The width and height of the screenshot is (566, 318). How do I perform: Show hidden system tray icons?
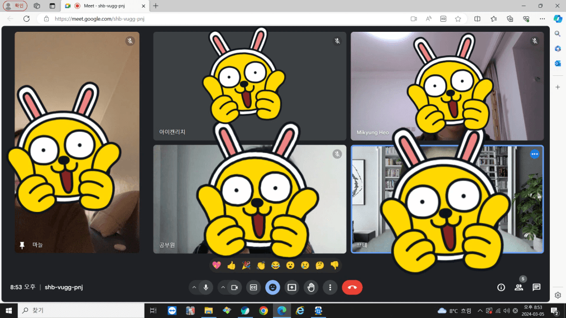479,310
